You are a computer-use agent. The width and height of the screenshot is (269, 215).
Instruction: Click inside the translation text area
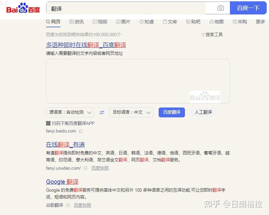point(138,81)
